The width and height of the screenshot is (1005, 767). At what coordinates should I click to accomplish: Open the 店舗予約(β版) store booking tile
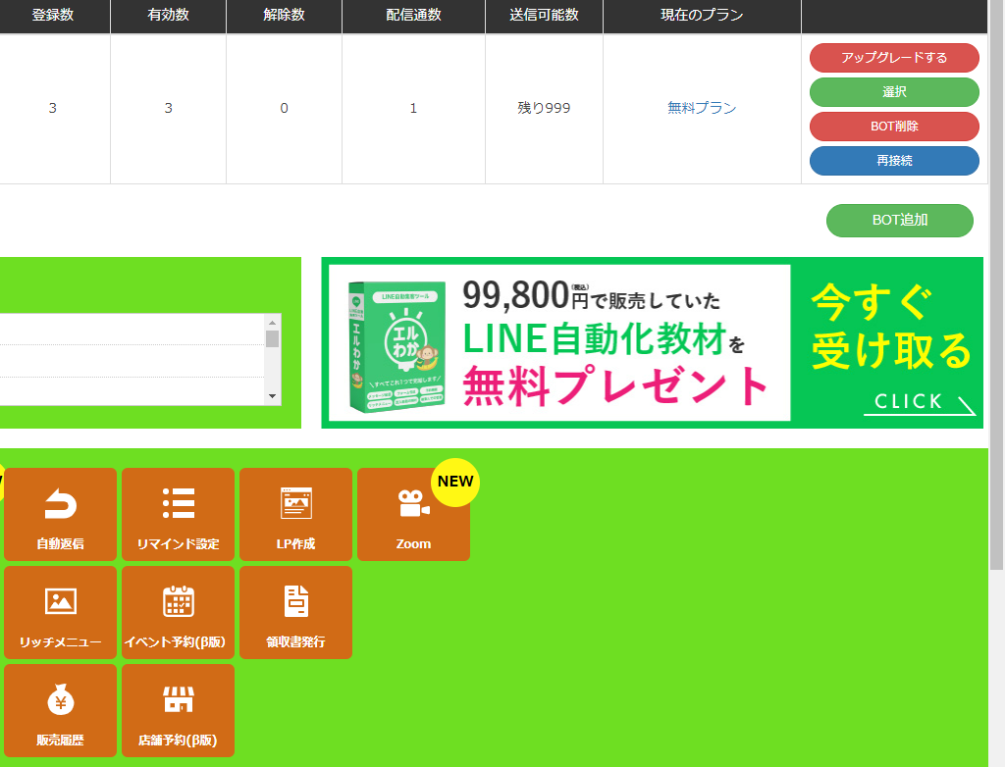coord(179,710)
